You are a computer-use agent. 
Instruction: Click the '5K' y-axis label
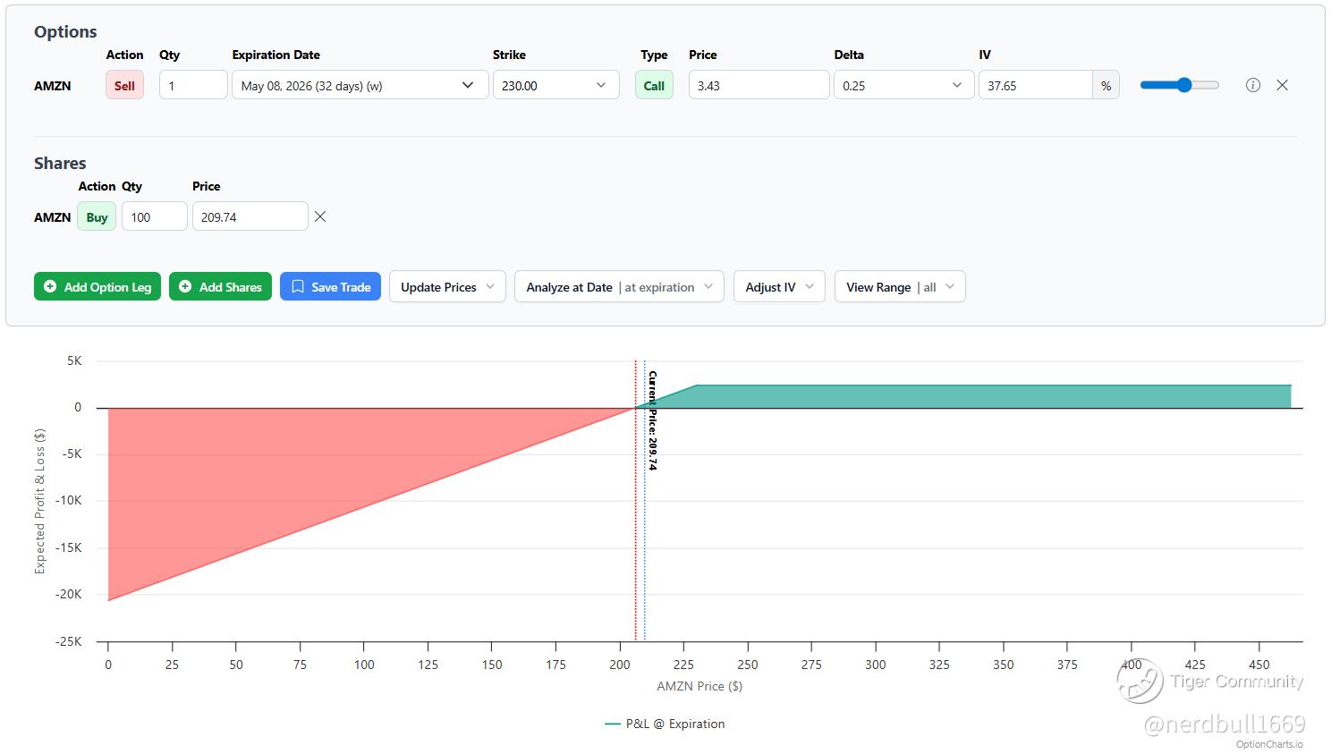pyautogui.click(x=74, y=360)
